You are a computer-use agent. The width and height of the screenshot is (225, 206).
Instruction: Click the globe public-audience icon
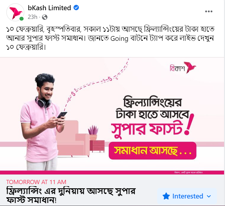click(45, 17)
